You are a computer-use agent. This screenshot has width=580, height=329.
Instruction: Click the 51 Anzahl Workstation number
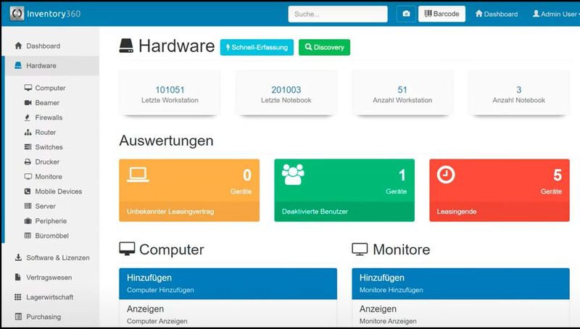402,89
